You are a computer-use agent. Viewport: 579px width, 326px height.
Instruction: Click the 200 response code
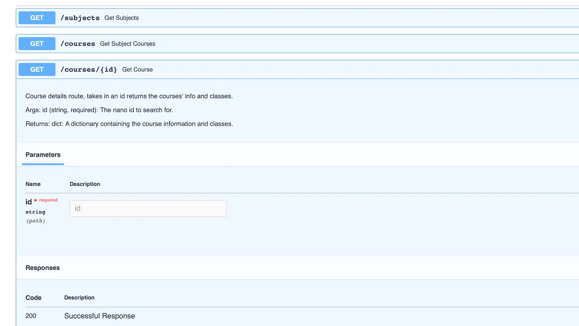point(31,316)
